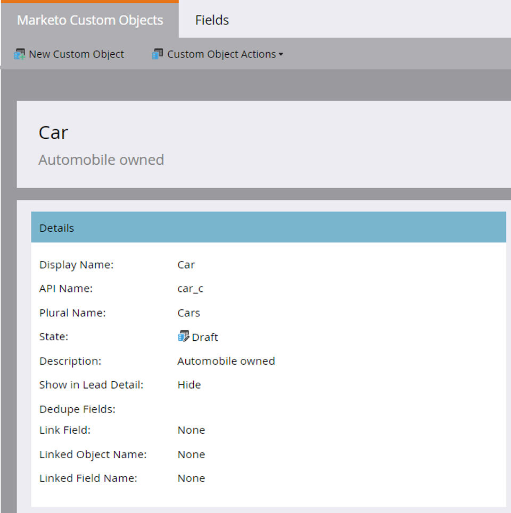The image size is (511, 513).
Task: Click the Automobile owned subtitle under Car
Action: (101, 160)
